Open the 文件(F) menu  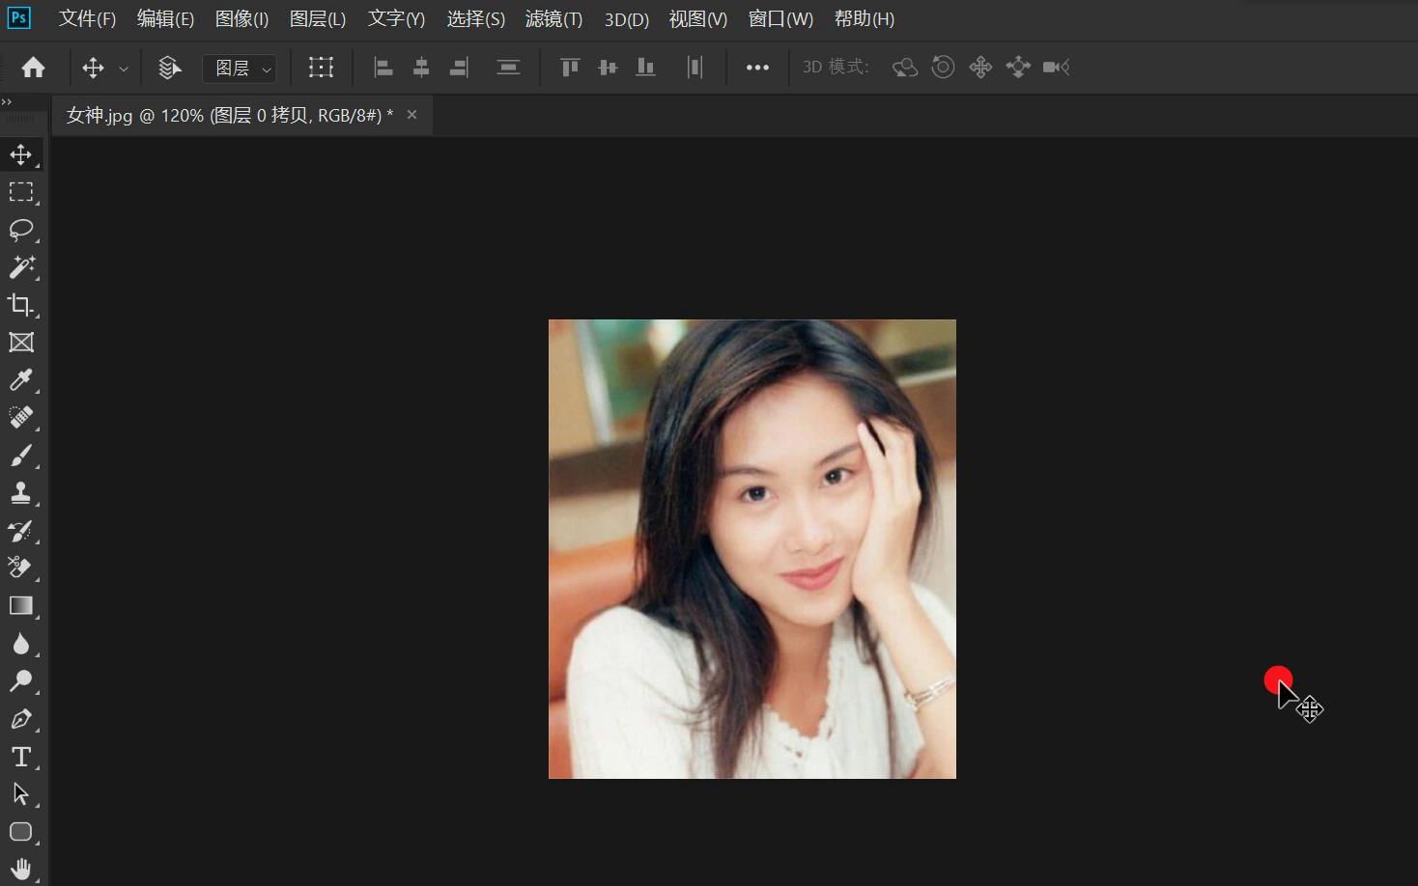pyautogui.click(x=87, y=18)
